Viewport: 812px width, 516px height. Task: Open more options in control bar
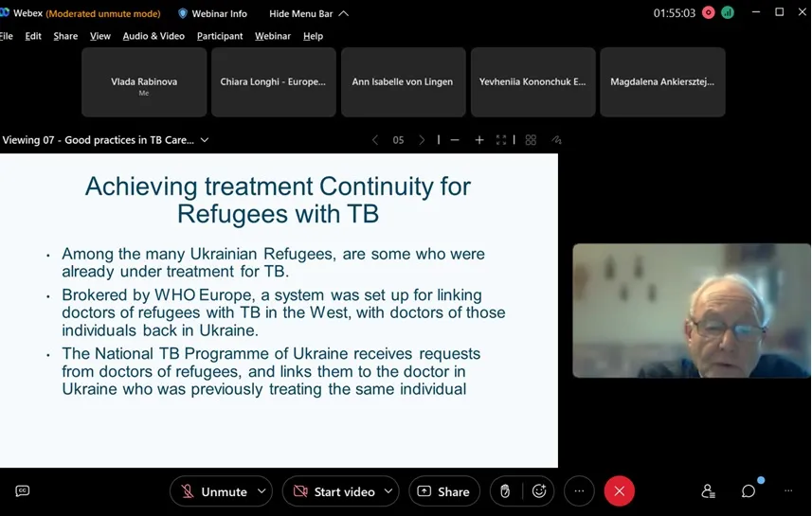580,491
